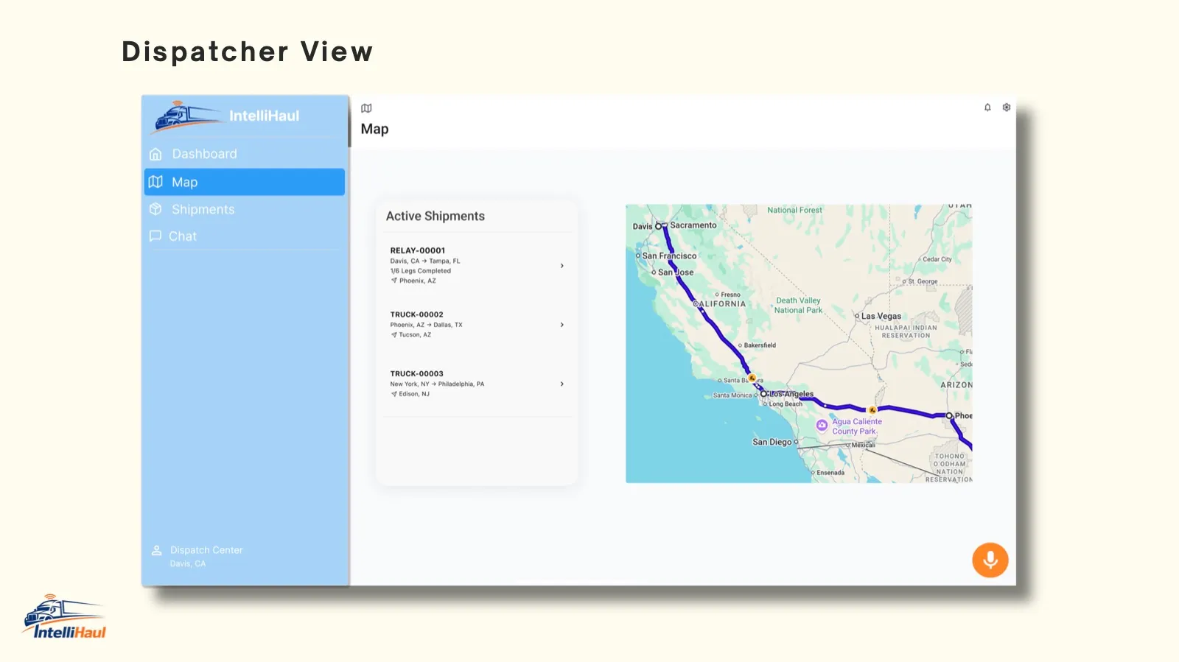Image resolution: width=1179 pixels, height=662 pixels.
Task: Click the map icon above the Map title
Action: tap(366, 108)
